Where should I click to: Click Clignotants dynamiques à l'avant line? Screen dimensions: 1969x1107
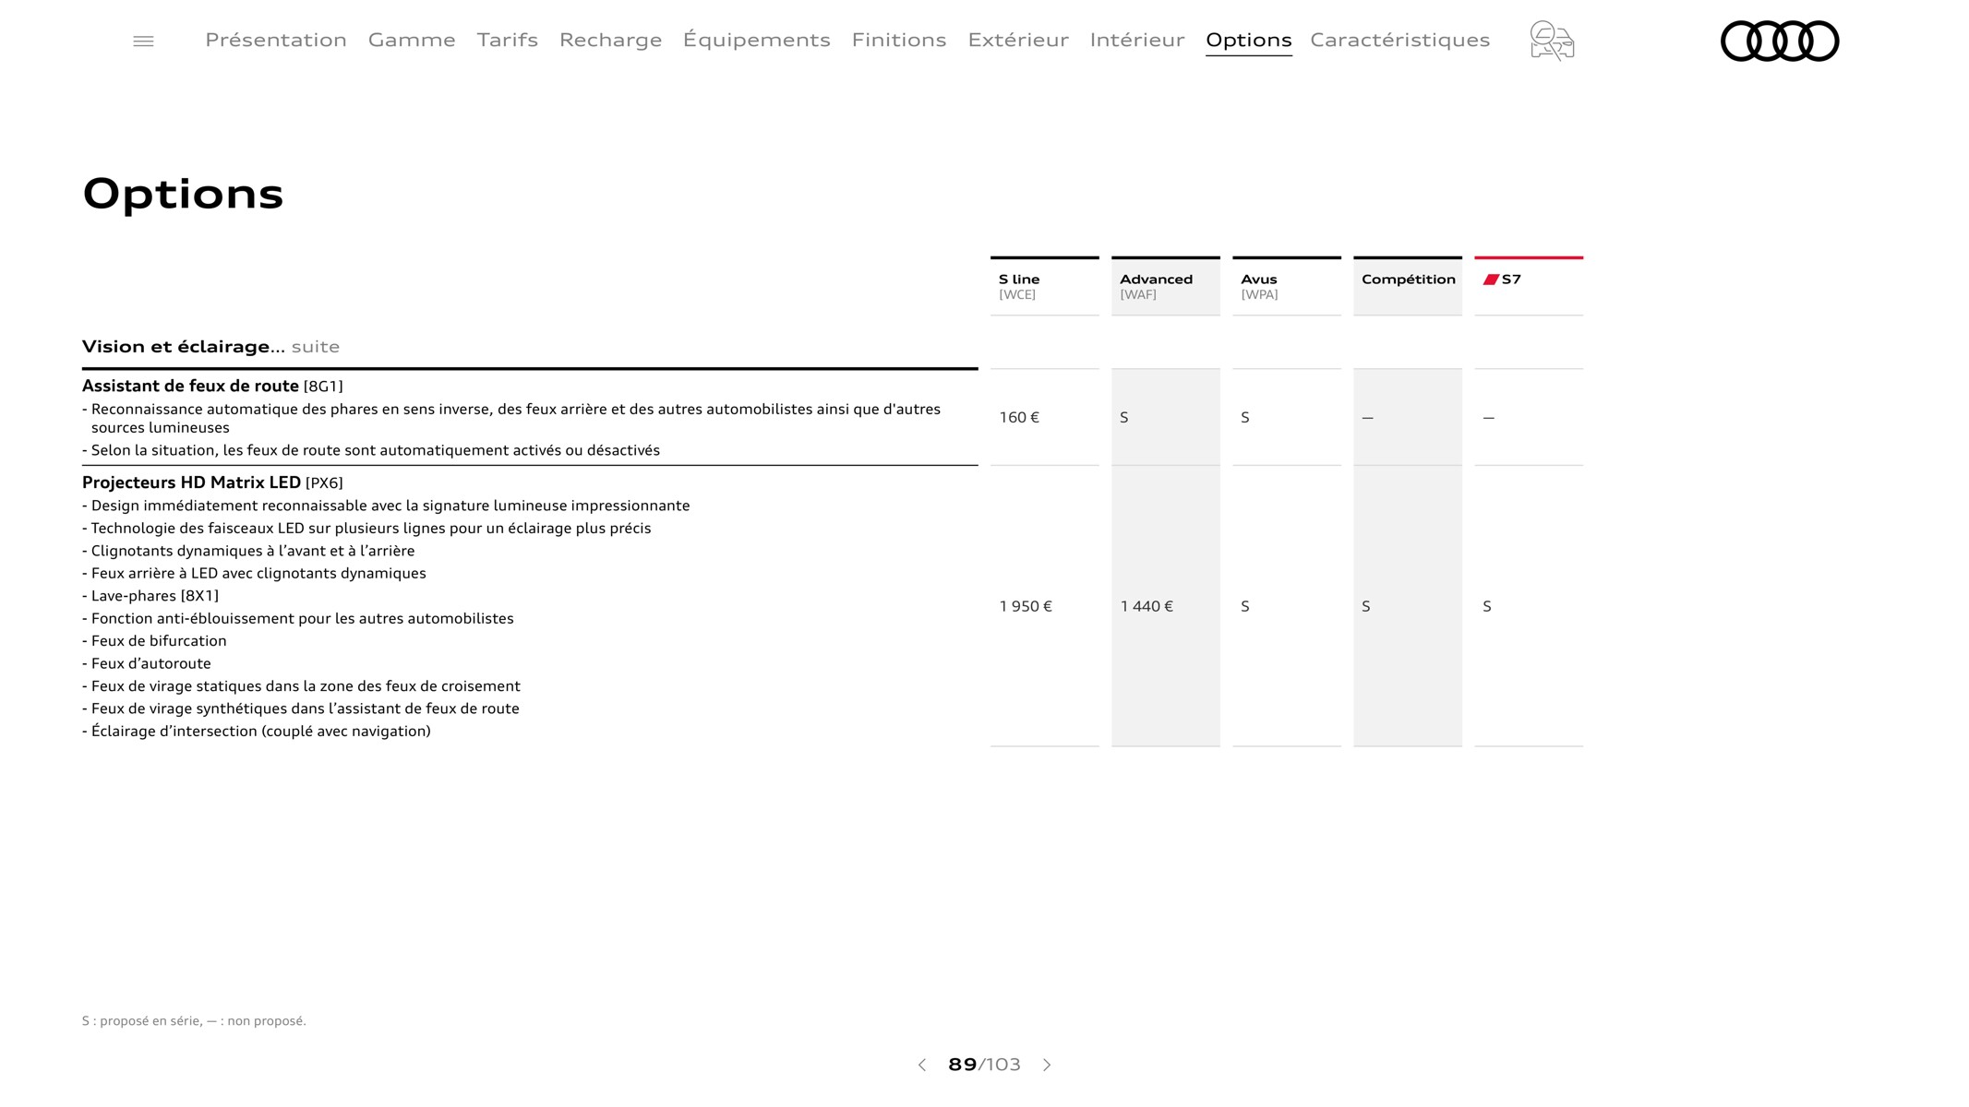point(248,551)
